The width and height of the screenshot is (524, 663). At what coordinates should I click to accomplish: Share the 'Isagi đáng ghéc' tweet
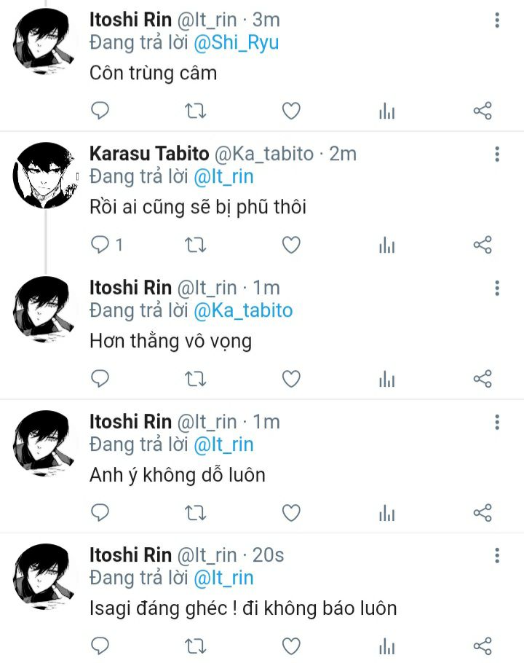pyautogui.click(x=483, y=646)
